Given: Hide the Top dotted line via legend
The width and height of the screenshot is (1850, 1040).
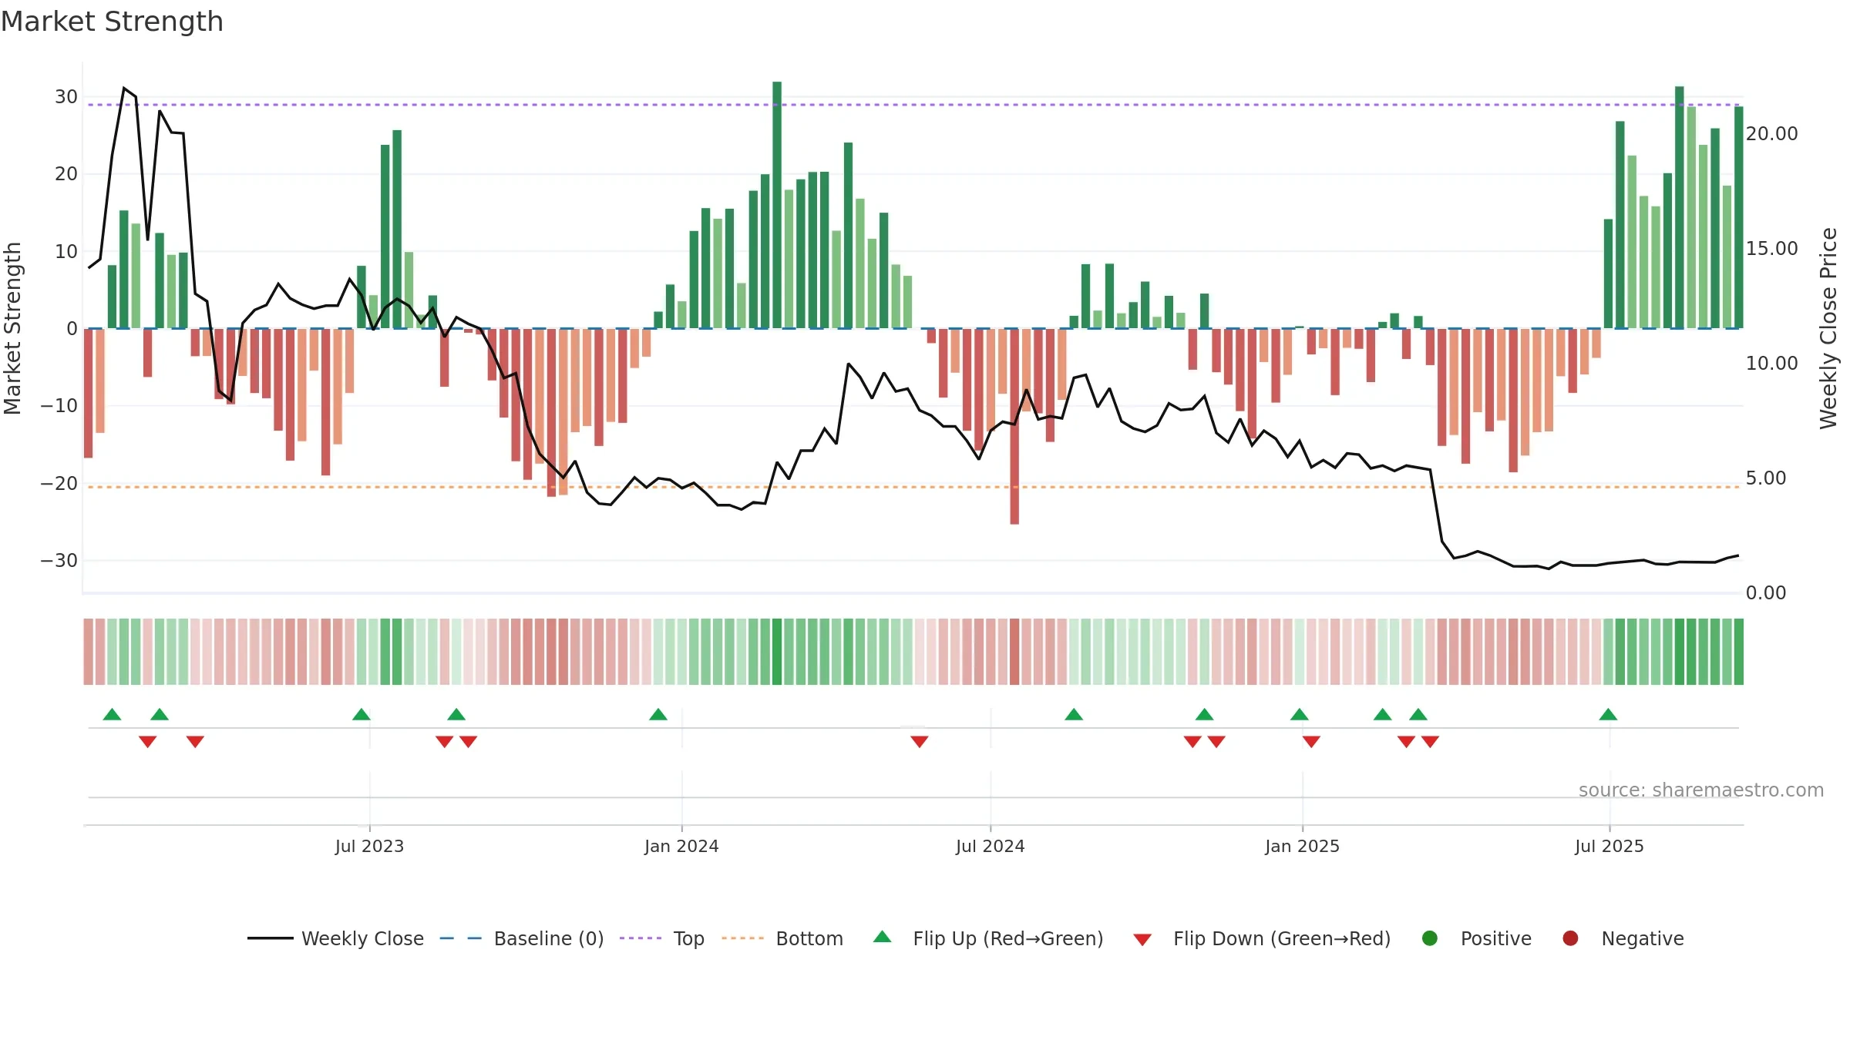Looking at the screenshot, I should pyautogui.click(x=662, y=938).
